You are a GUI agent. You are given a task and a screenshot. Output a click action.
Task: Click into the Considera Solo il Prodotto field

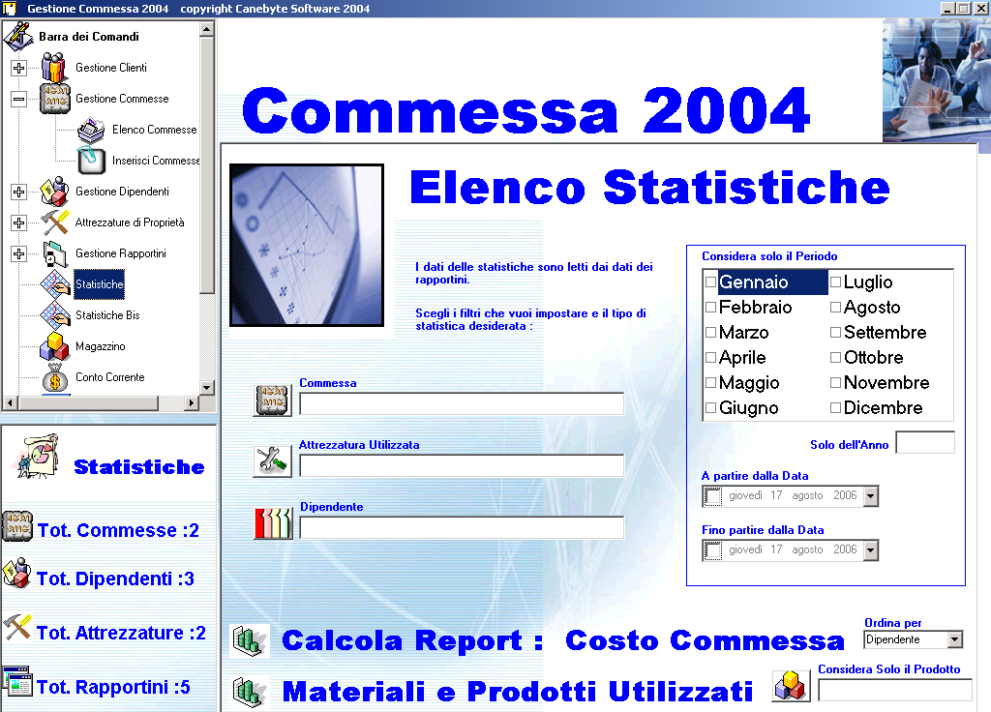pos(895,690)
